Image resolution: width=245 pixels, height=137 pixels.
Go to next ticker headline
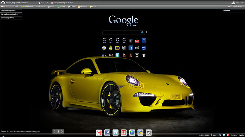pyautogui.click(x=62, y=131)
